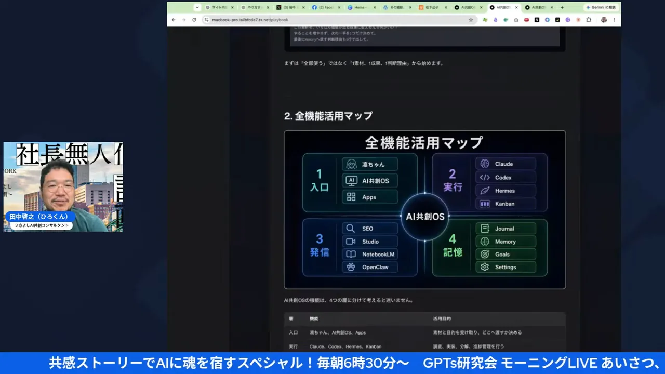Click the Apps grid icon

pyautogui.click(x=351, y=197)
